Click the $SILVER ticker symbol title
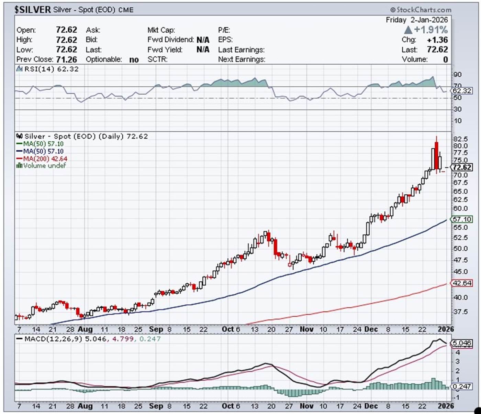Viewport: 481px width, 414px height. click(x=33, y=10)
